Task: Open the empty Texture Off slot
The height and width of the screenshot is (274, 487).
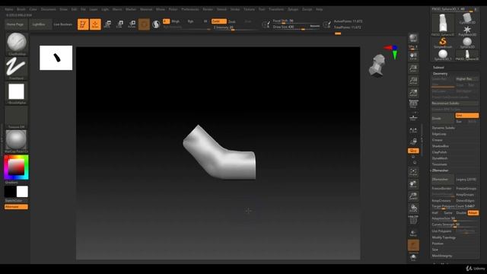Action: pos(17,116)
